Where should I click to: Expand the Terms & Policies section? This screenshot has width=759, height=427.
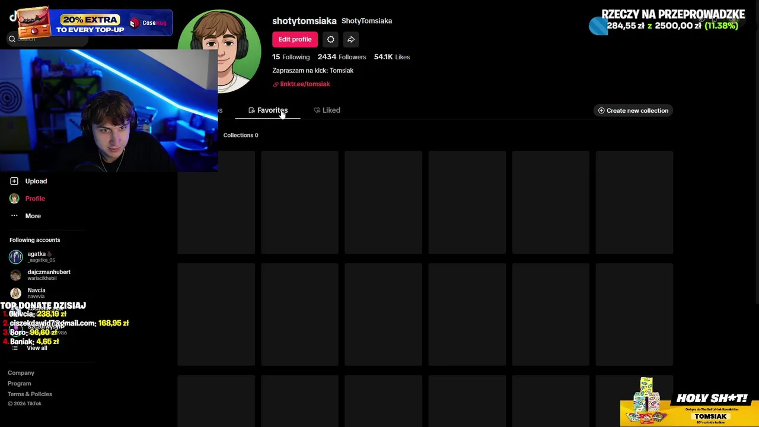point(30,394)
